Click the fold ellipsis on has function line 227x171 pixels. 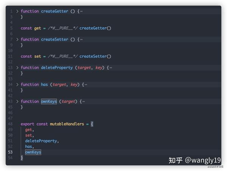(86, 85)
